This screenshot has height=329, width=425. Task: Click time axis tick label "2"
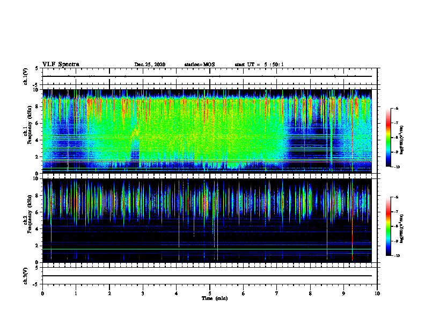109,294
